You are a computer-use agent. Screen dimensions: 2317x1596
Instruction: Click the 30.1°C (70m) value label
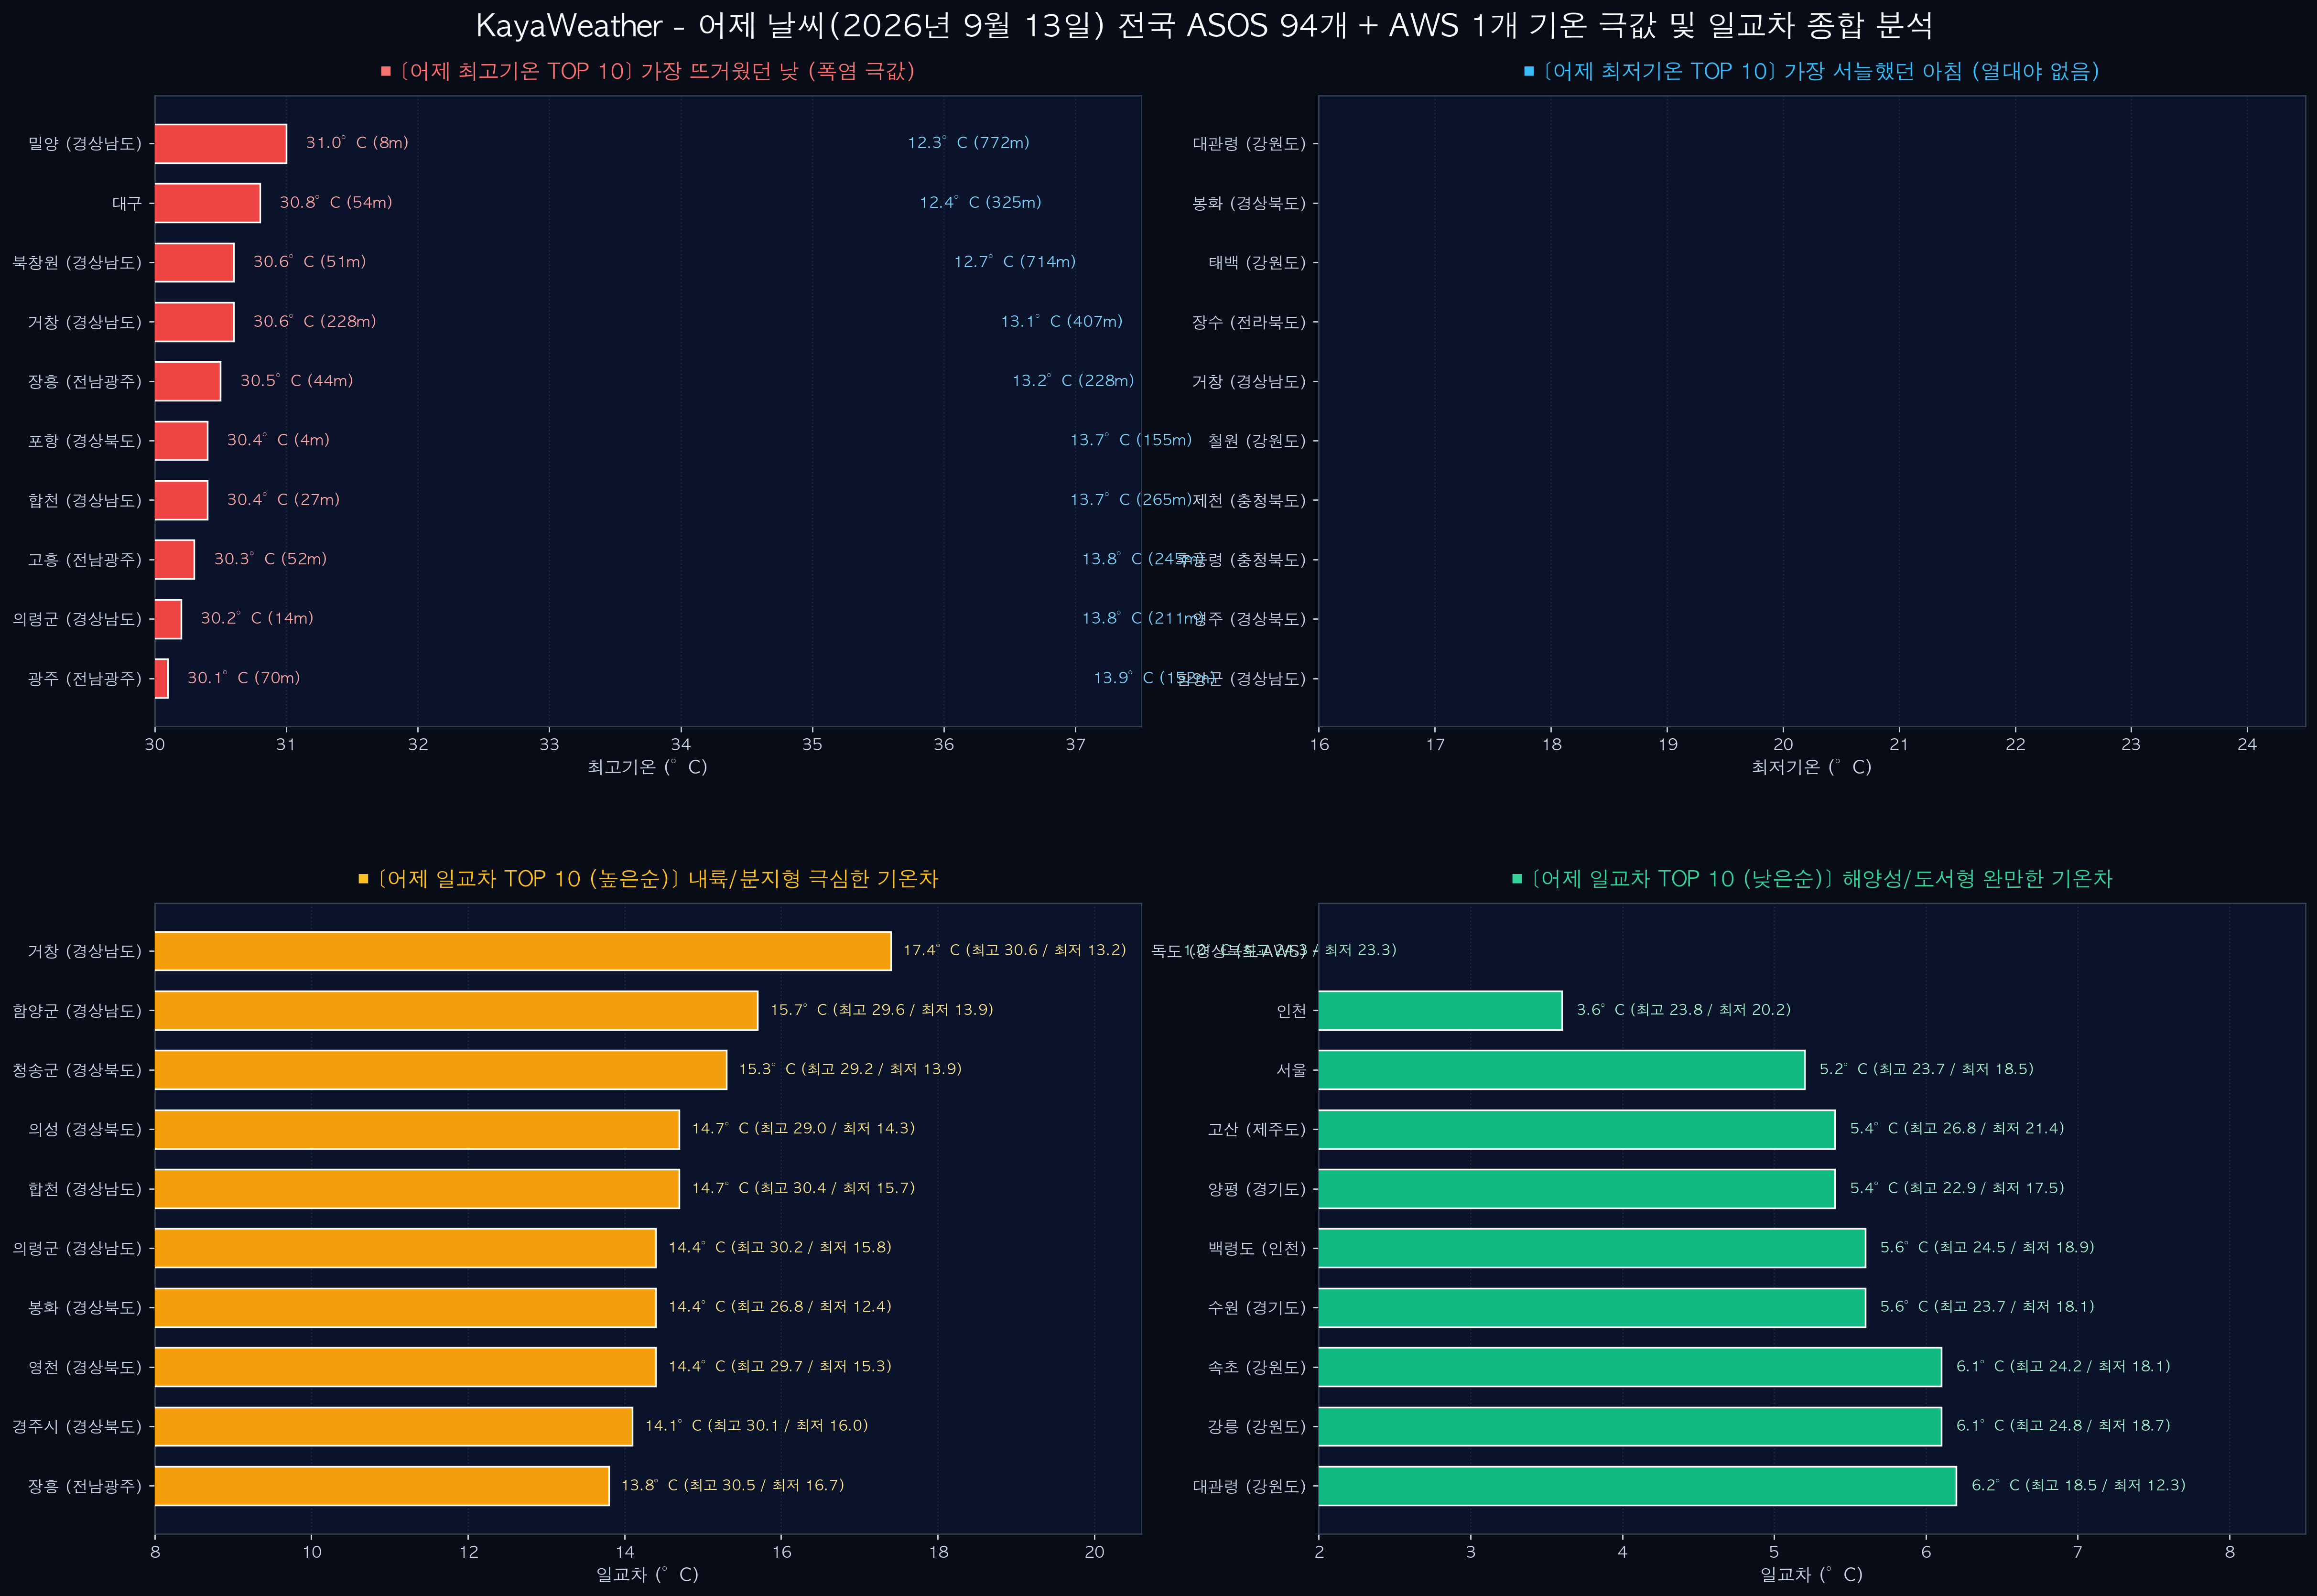point(244,678)
